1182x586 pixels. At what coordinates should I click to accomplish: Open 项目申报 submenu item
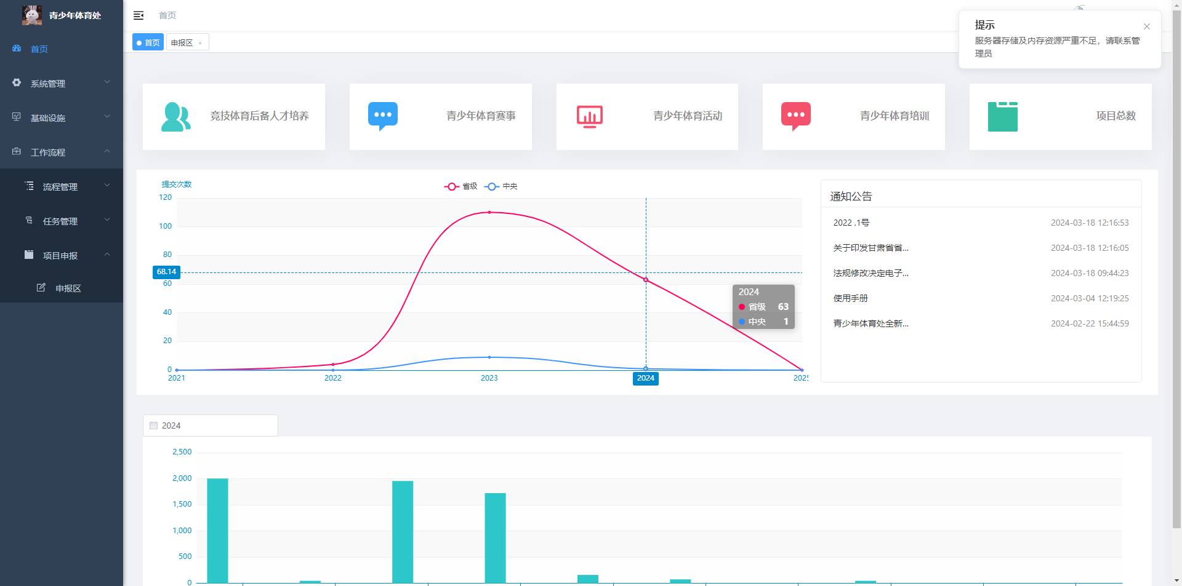tap(62, 255)
